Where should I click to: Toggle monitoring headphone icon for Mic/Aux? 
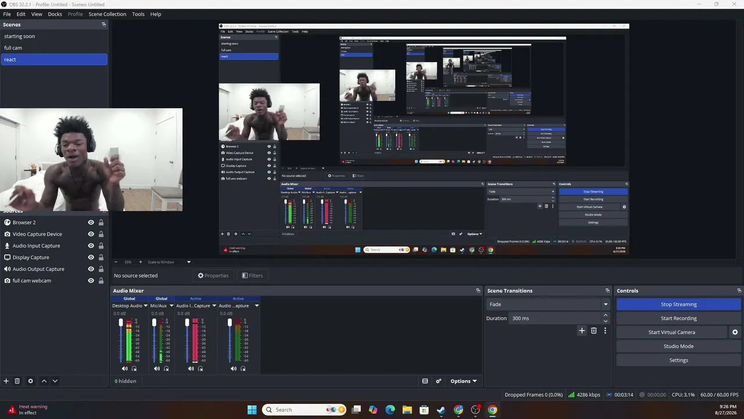tap(166, 368)
